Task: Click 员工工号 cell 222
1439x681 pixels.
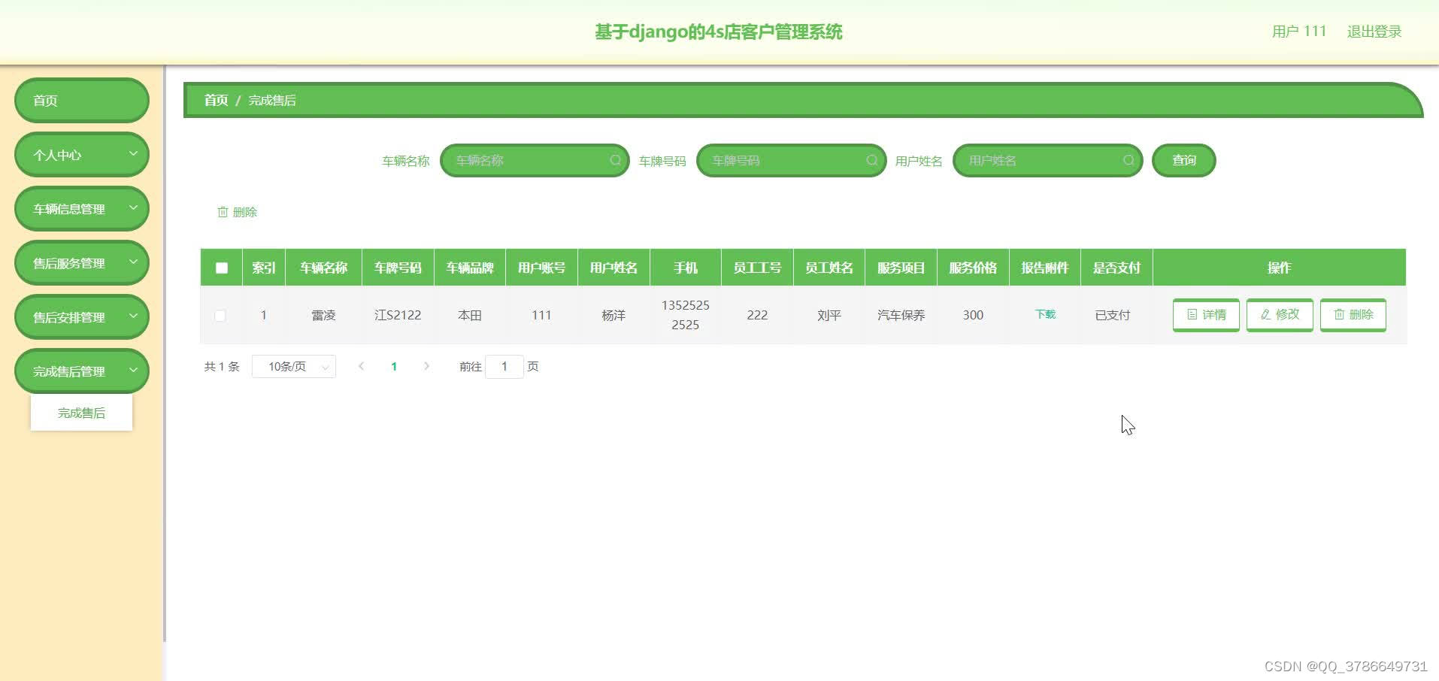Action: tap(757, 315)
